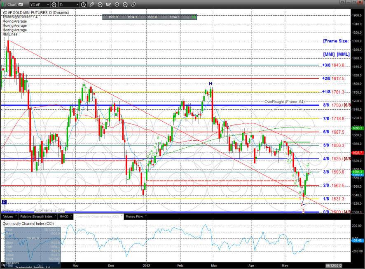365x269 pixels.
Task: Select the pencil drawing tool
Action: [x=92, y=5]
